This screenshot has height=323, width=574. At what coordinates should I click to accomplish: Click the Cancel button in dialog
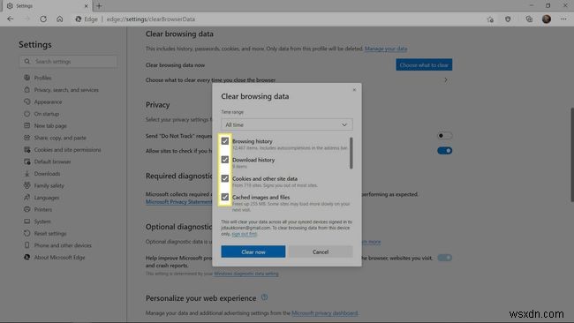click(321, 252)
